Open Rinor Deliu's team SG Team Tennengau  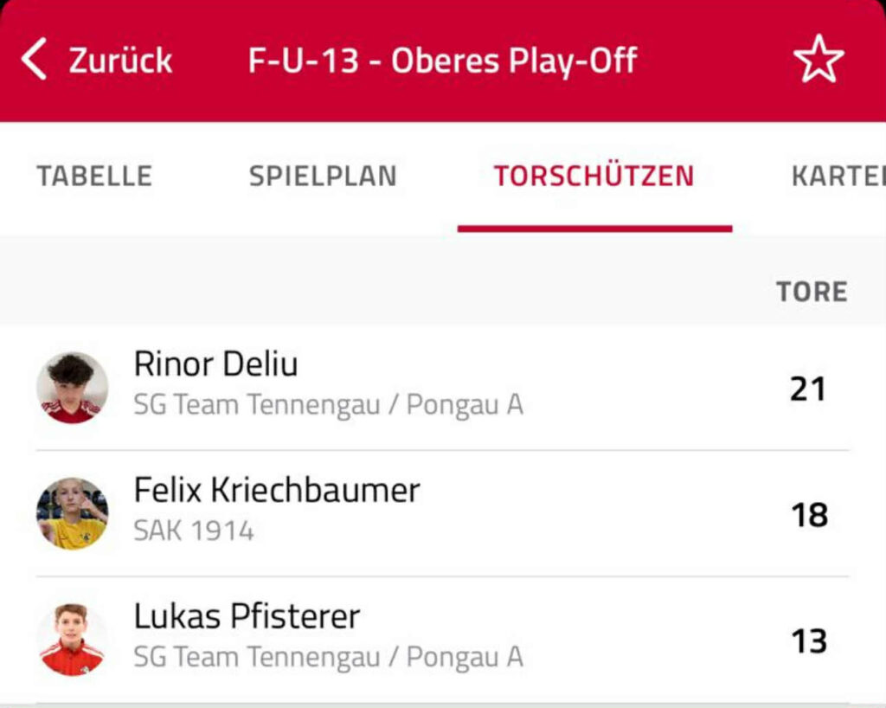coord(328,405)
